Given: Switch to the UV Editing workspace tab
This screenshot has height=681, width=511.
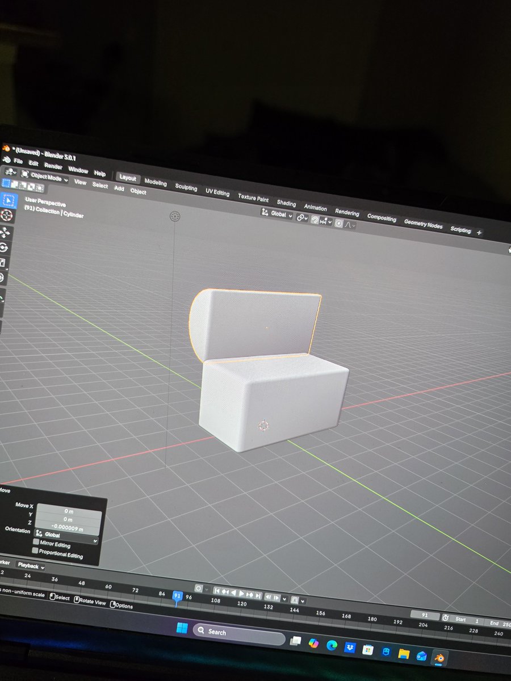Looking at the screenshot, I should click(217, 193).
